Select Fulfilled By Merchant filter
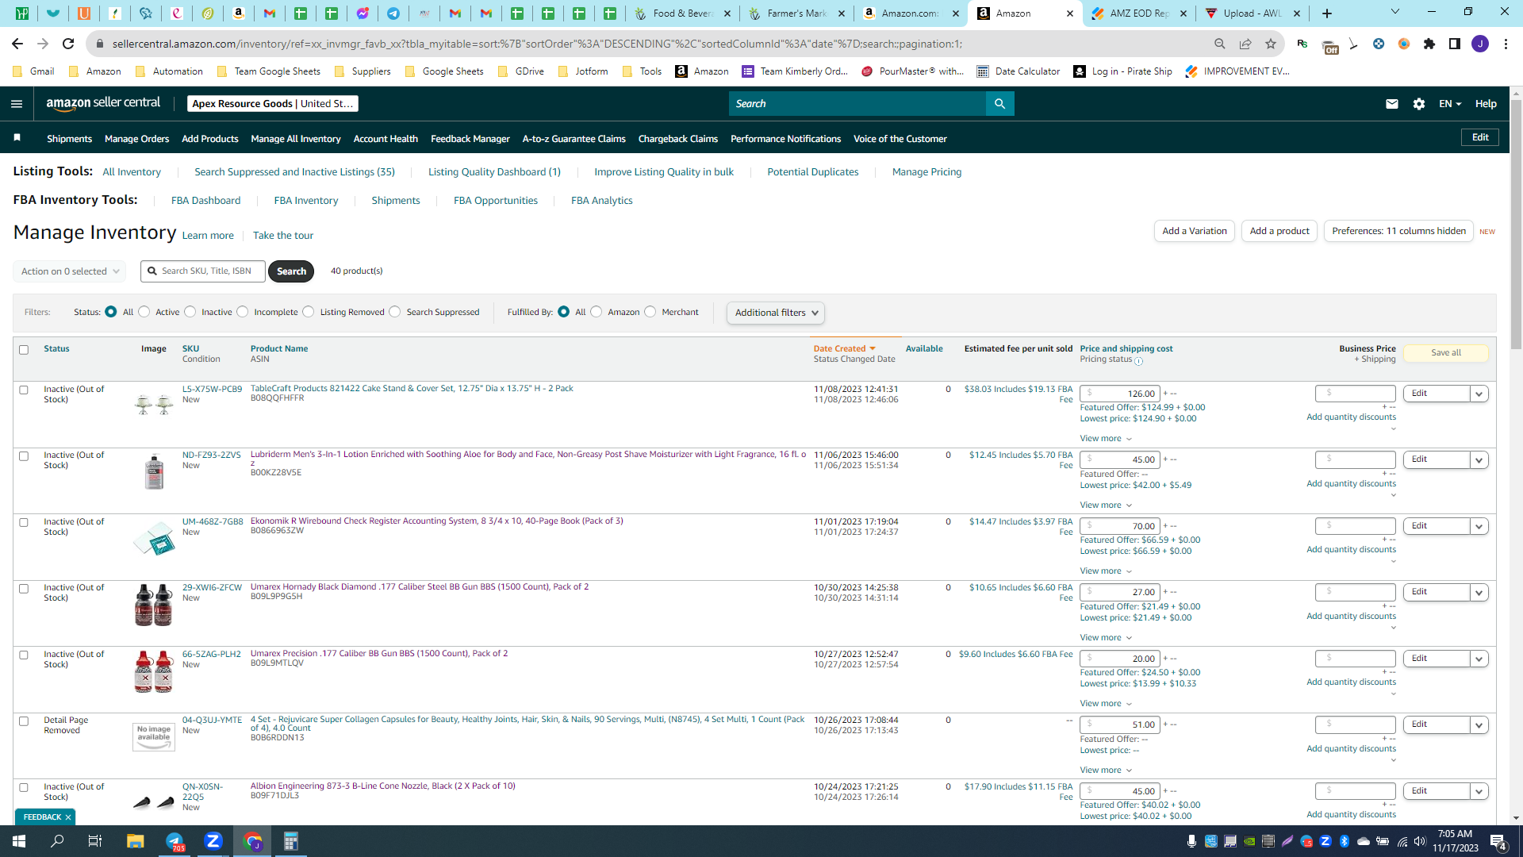Viewport: 1523px width, 857px height. pos(650,312)
